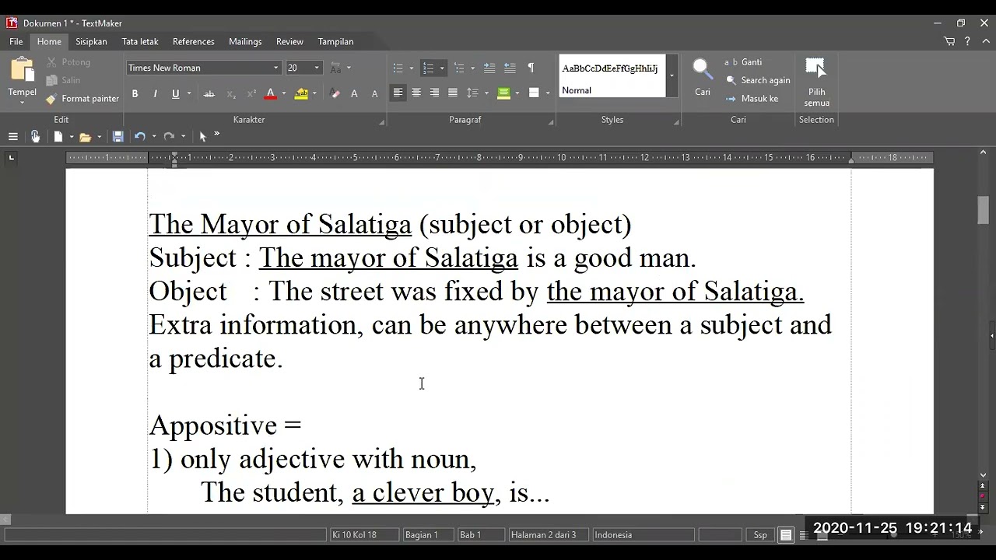Toggle strikethrough formatting
Viewport: 996px width, 560px height.
click(x=209, y=94)
